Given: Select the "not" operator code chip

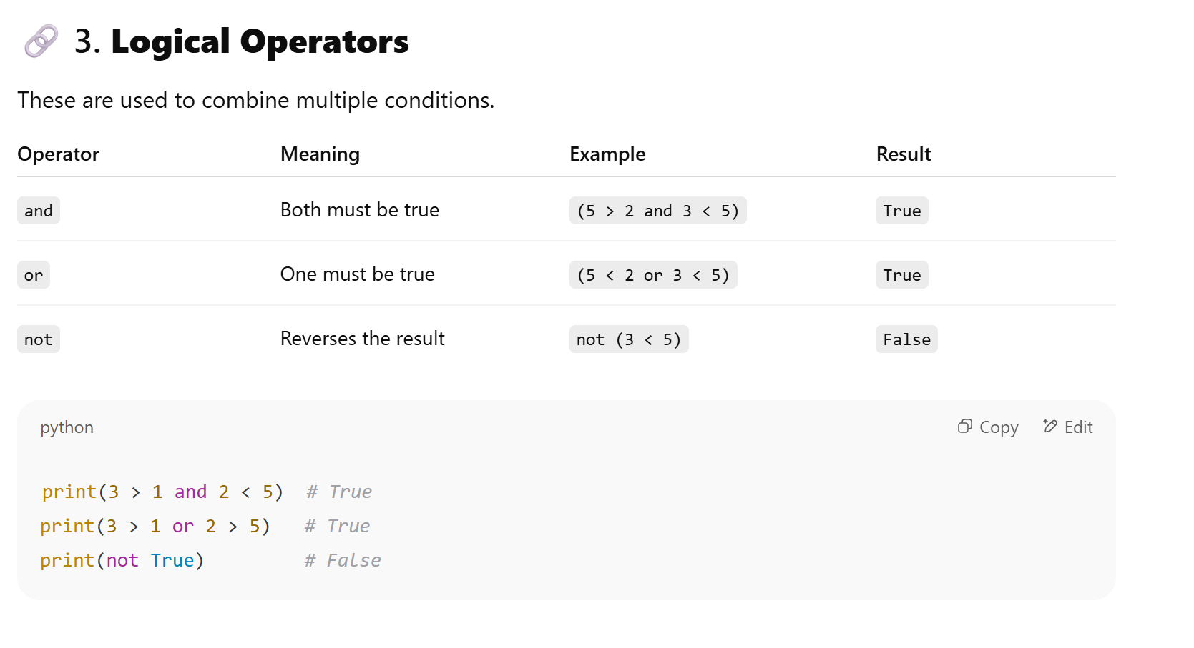Looking at the screenshot, I should pos(39,339).
